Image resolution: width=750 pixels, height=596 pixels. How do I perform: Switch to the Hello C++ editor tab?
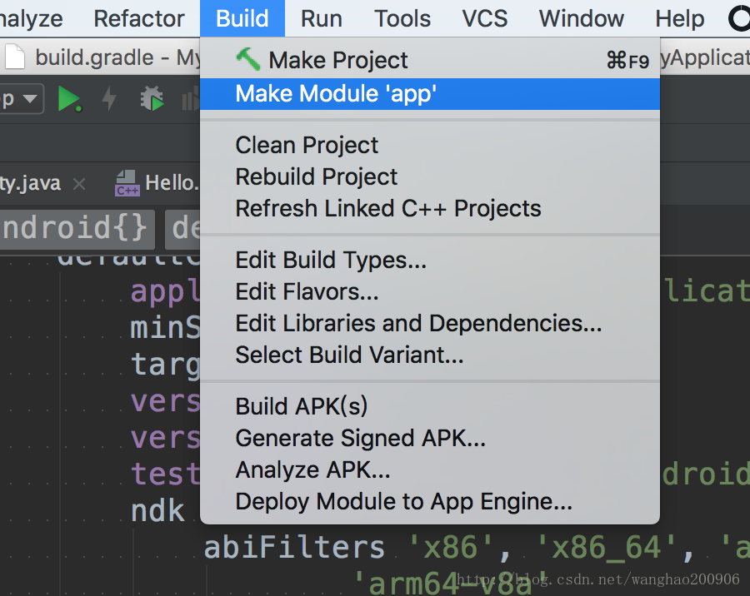169,183
